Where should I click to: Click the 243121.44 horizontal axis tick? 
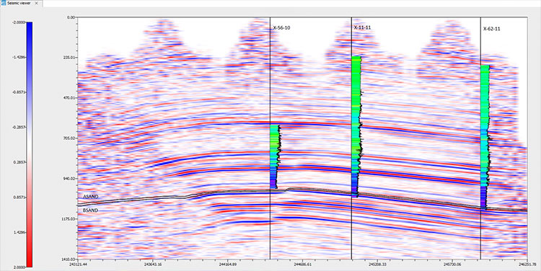pos(78,265)
